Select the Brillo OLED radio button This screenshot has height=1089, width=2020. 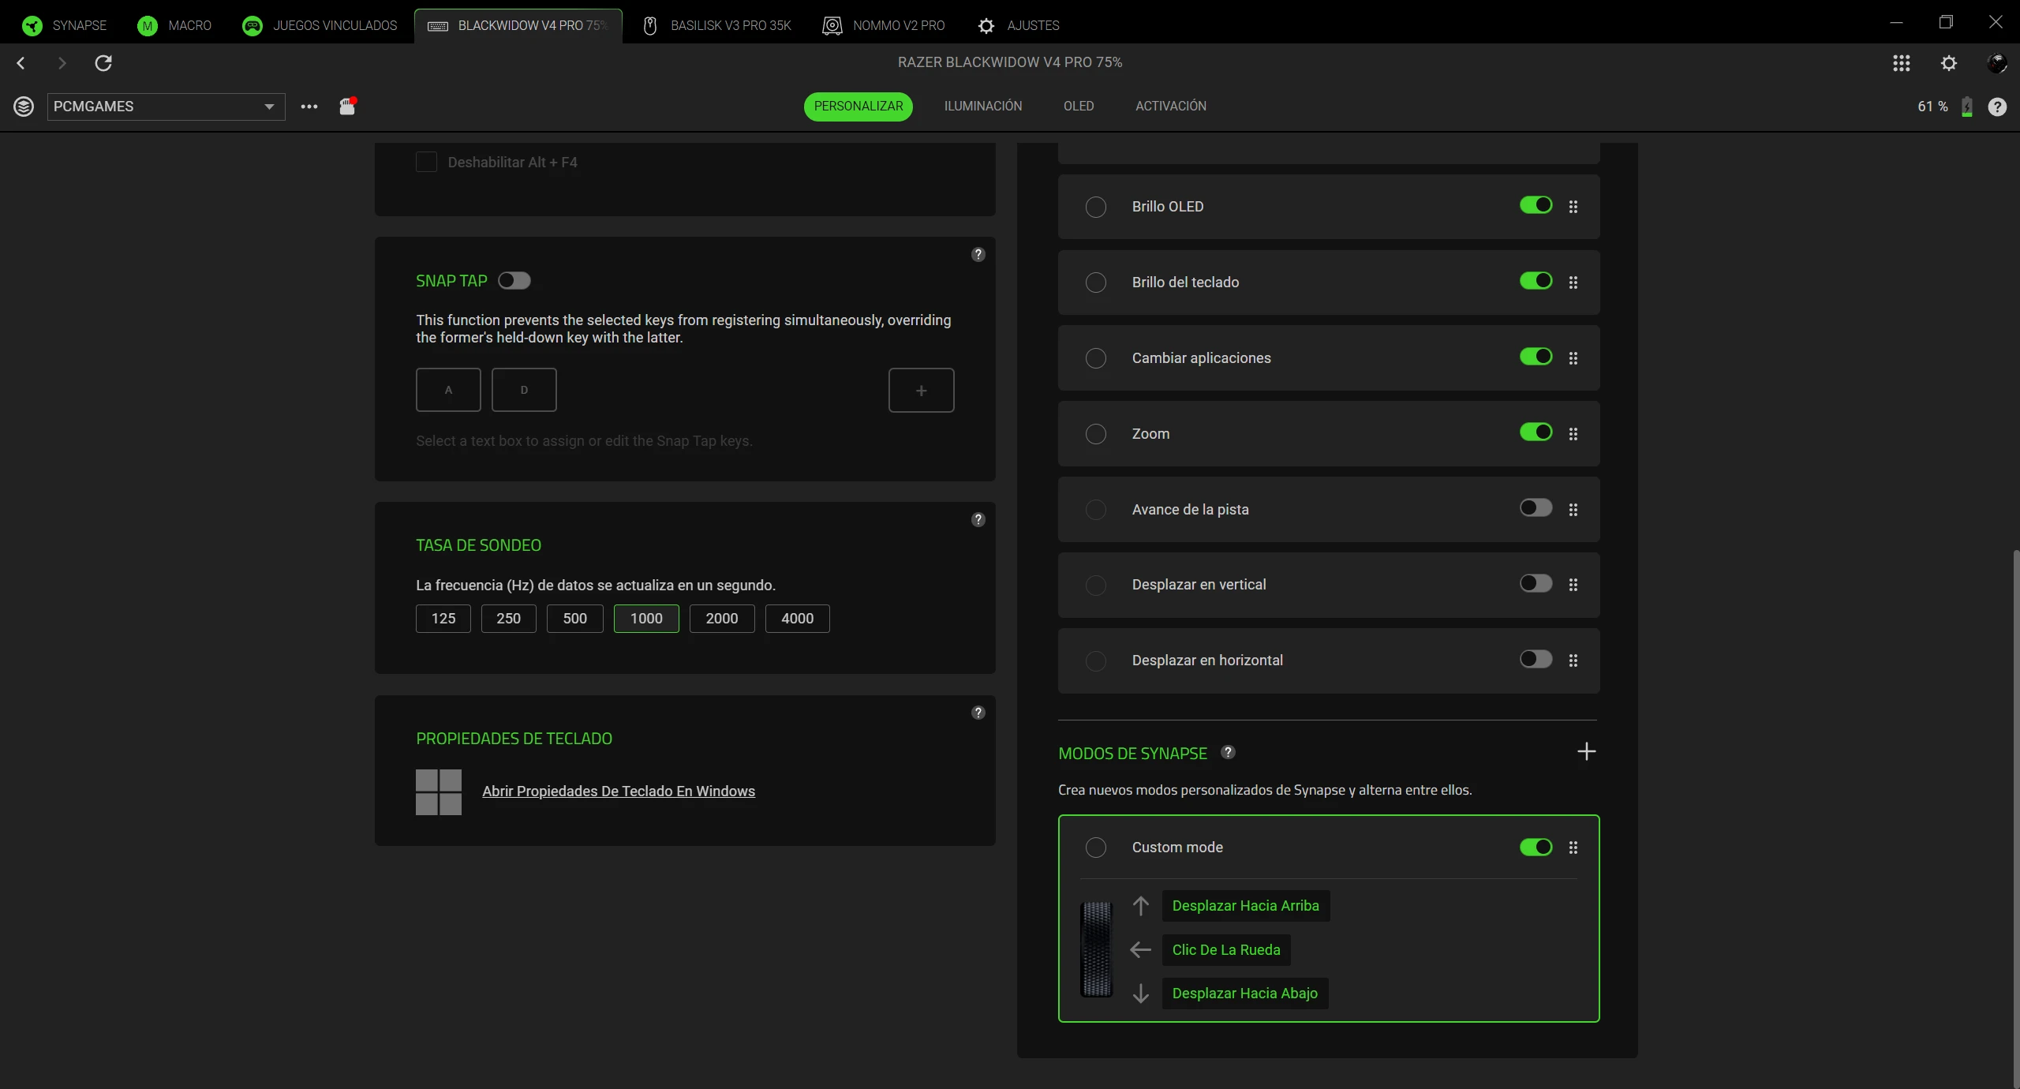[x=1096, y=207]
